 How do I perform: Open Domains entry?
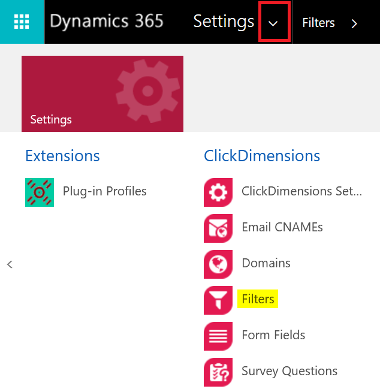click(266, 263)
